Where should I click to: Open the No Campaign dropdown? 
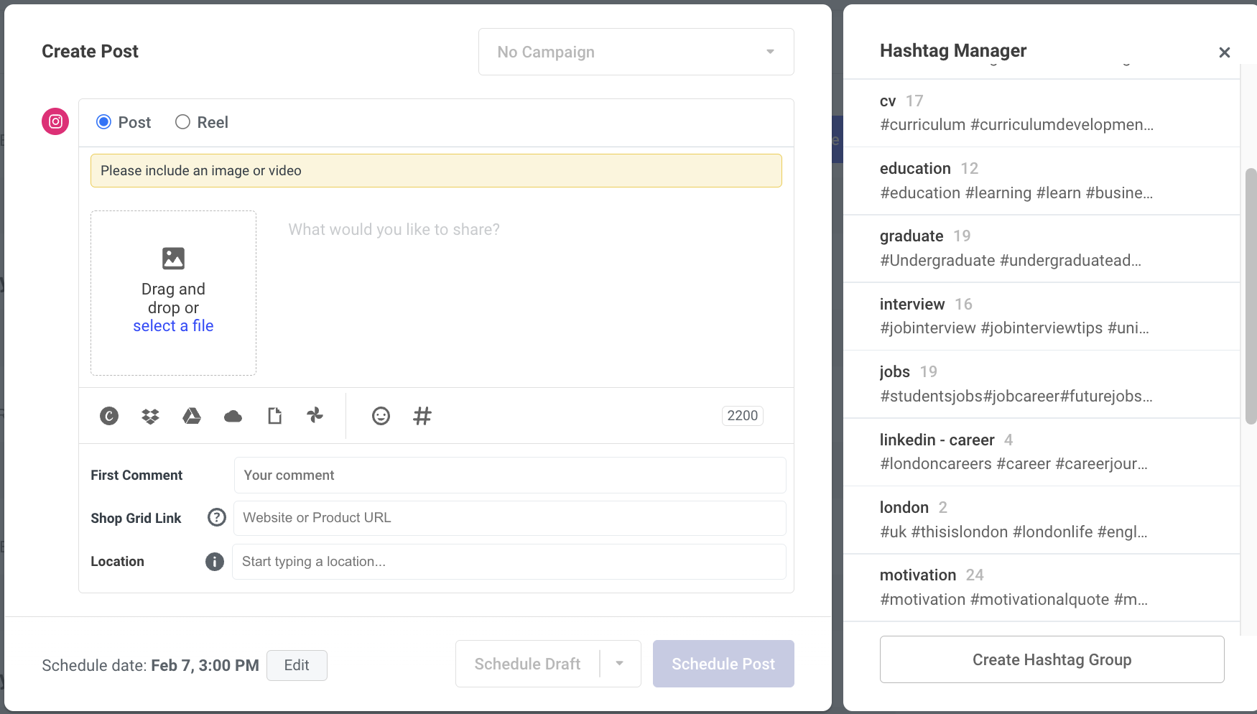635,52
